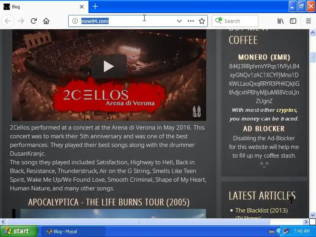Click the network connection tray icon
This screenshot has width=316, height=237.
tap(286, 231)
